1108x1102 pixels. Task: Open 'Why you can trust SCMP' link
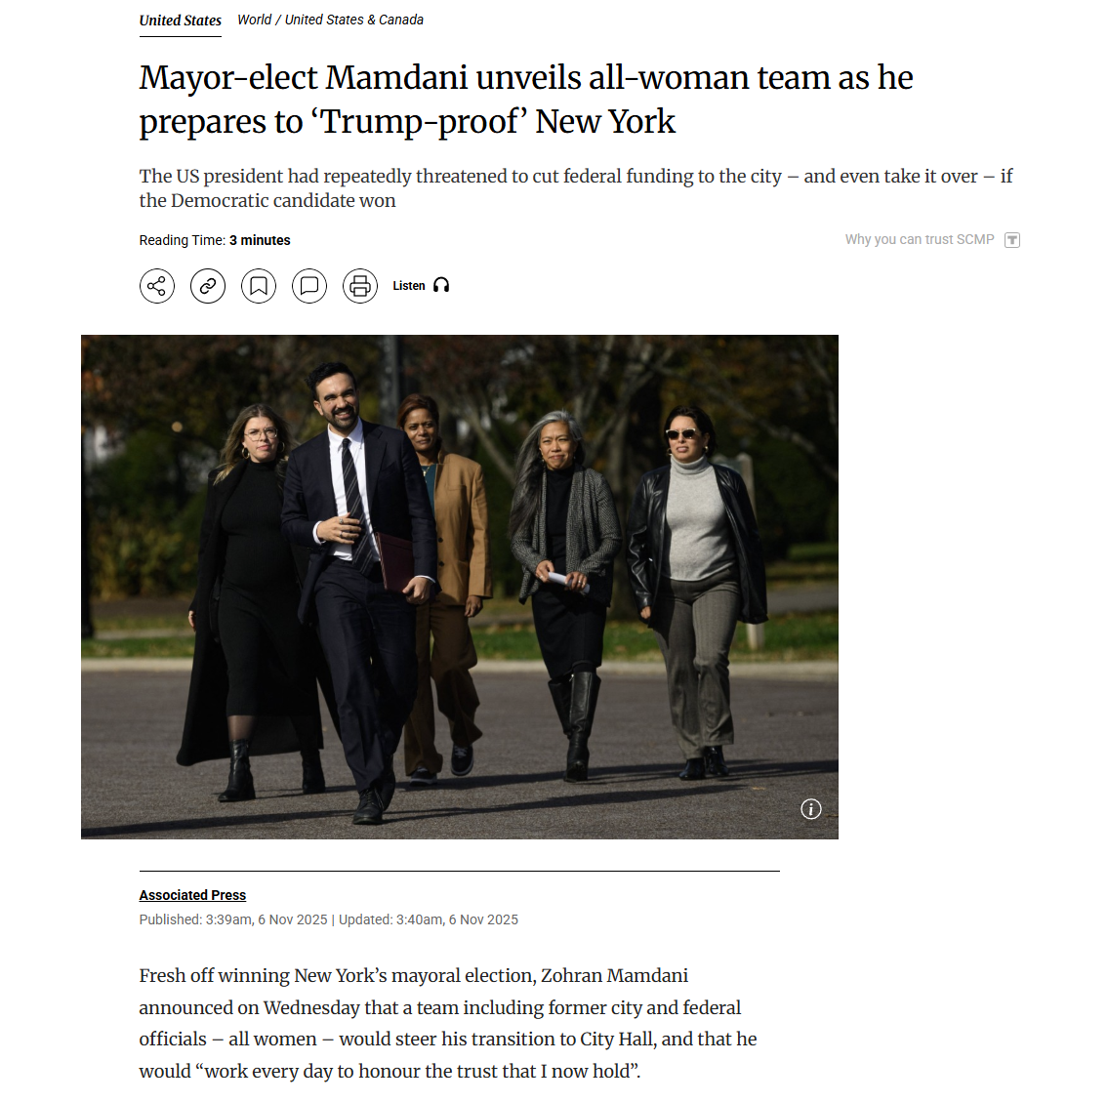pyautogui.click(x=920, y=239)
